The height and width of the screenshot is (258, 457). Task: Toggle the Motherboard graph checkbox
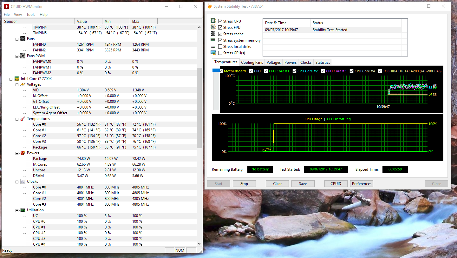tap(221, 71)
